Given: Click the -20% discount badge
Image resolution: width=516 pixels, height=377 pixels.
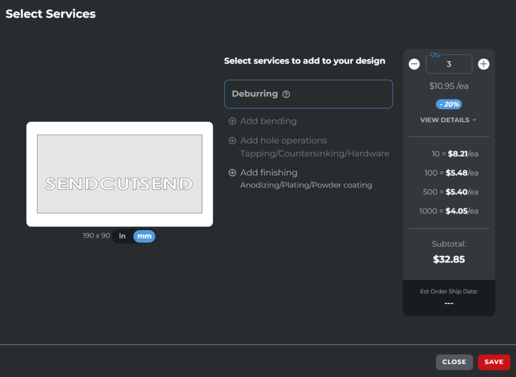Looking at the screenshot, I should point(448,104).
